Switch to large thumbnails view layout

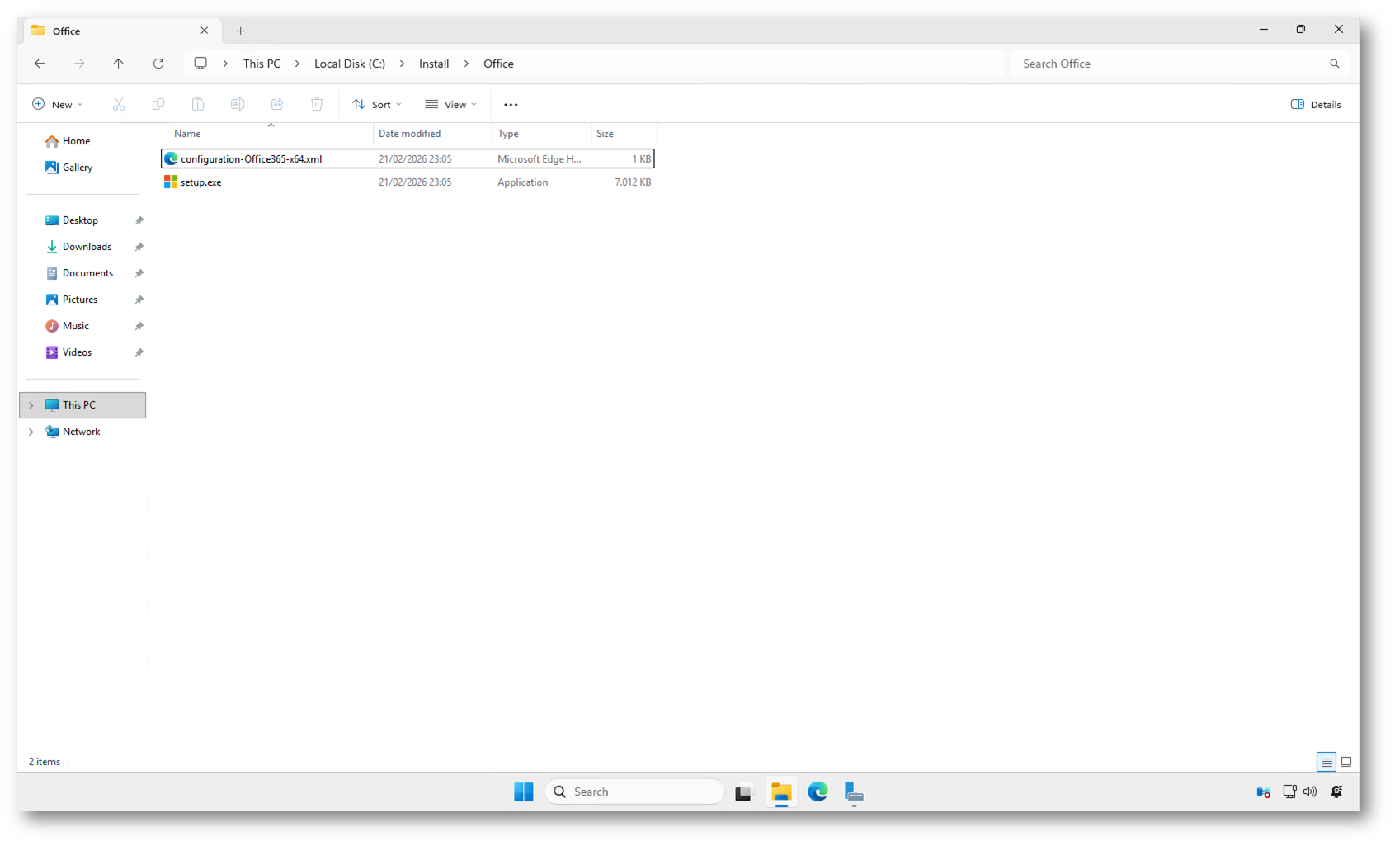coord(1346,762)
